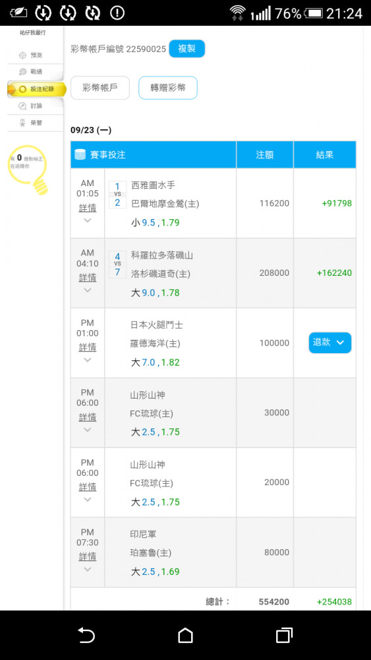Expand the chevron under AM 01:05 details

click(x=88, y=220)
